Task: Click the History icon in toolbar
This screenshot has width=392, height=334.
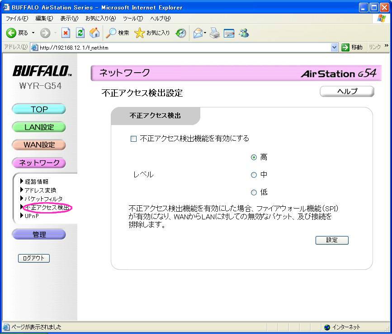Action: pos(181,33)
